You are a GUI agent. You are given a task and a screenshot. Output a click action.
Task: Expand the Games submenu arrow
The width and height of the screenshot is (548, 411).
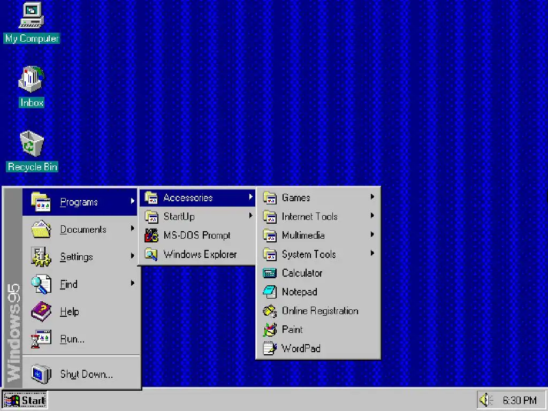(372, 197)
